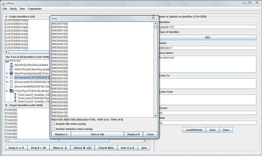Viewport: 262px width, 156px height.
Task: Select the Test Case TC0003 tree row
Action: [34, 98]
